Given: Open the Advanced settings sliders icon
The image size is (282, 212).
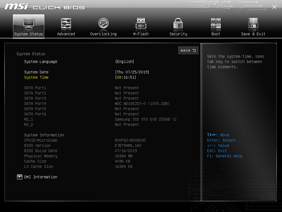Looking at the screenshot, I should point(66,23).
